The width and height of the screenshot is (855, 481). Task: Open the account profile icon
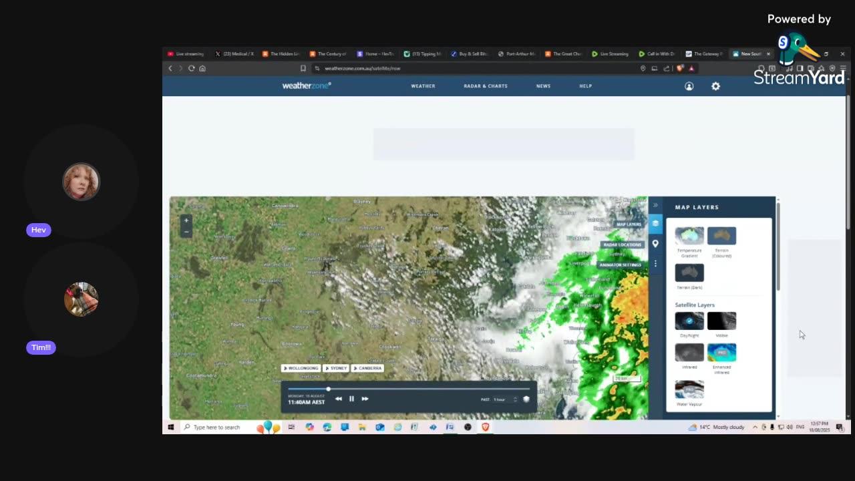pos(689,86)
